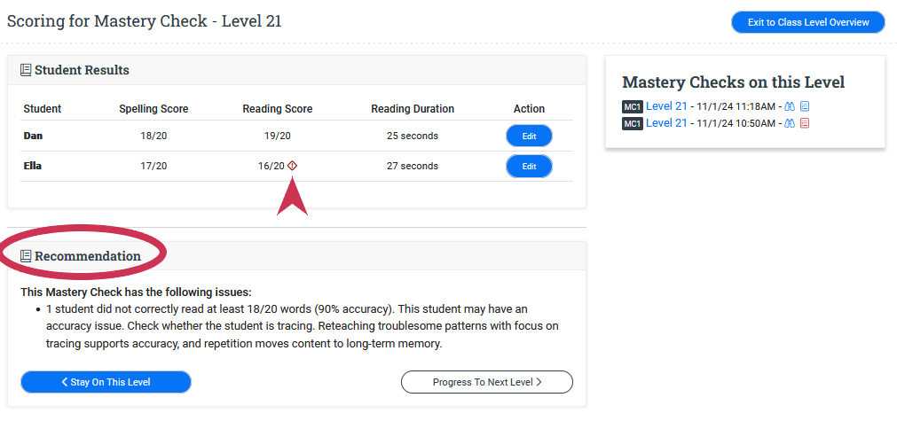Select Progress To Next Level

486,382
